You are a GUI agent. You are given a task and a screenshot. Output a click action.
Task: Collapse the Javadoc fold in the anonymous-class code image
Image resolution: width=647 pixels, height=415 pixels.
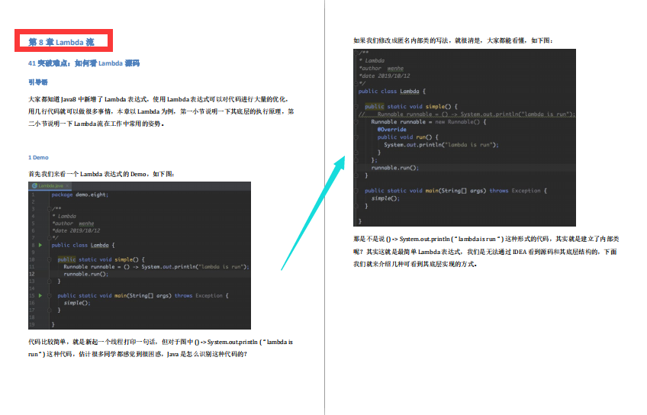tap(356, 53)
